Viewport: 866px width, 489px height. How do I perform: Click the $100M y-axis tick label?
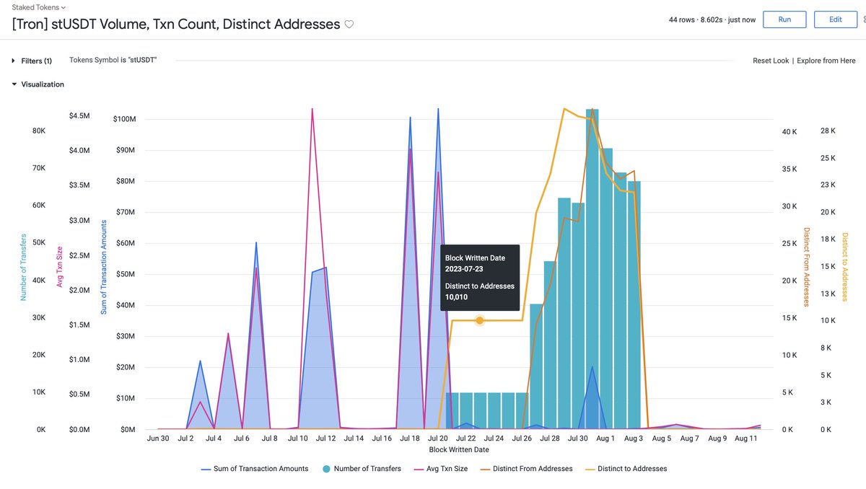click(124, 119)
